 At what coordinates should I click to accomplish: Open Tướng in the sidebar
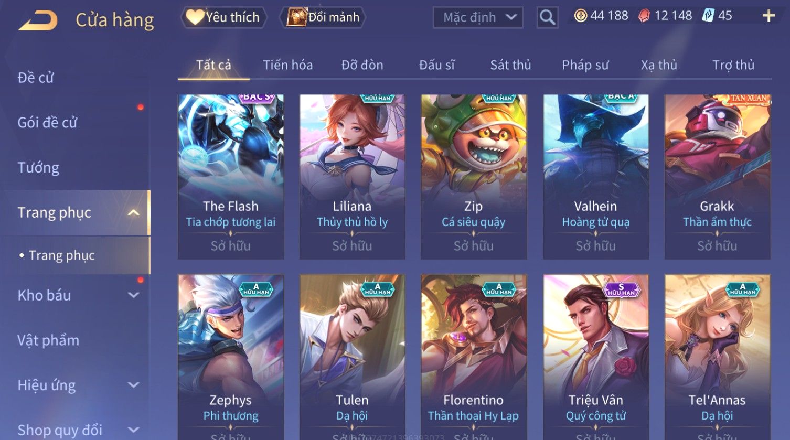click(38, 168)
